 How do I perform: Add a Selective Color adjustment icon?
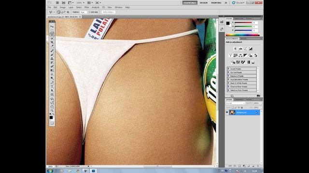pos(253,62)
